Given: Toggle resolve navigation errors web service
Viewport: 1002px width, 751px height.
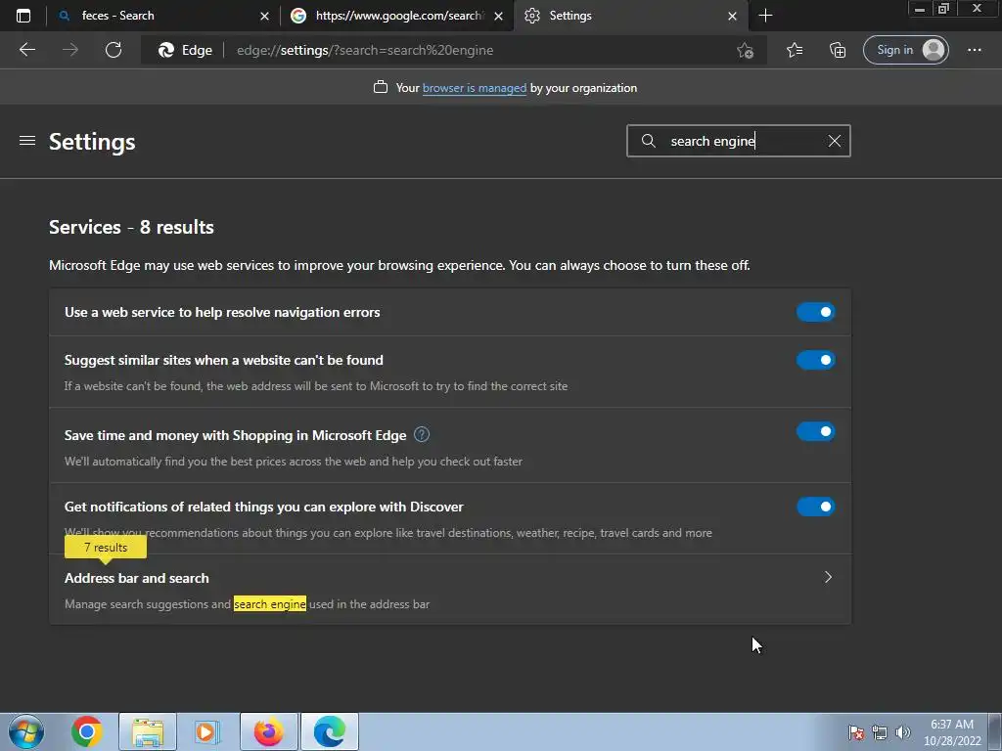Looking at the screenshot, I should pos(815,312).
